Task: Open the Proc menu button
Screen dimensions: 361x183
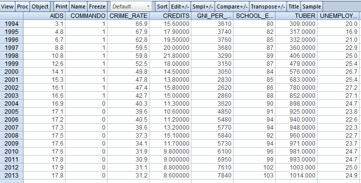Action: [22, 6]
